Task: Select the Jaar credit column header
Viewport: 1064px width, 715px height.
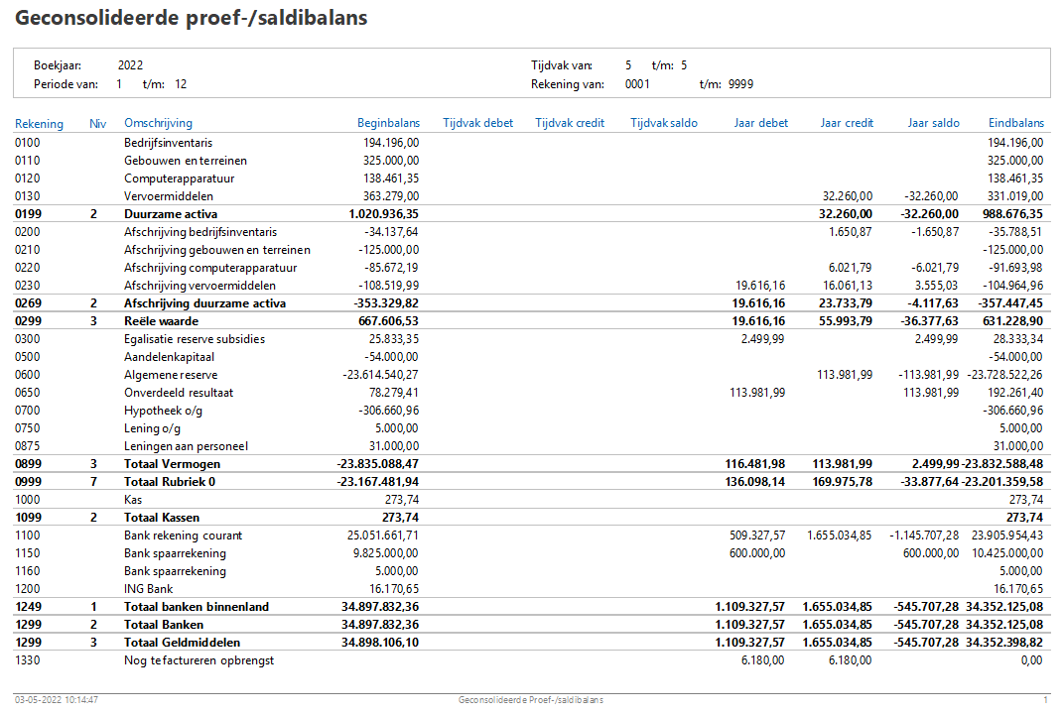Action: 847,123
